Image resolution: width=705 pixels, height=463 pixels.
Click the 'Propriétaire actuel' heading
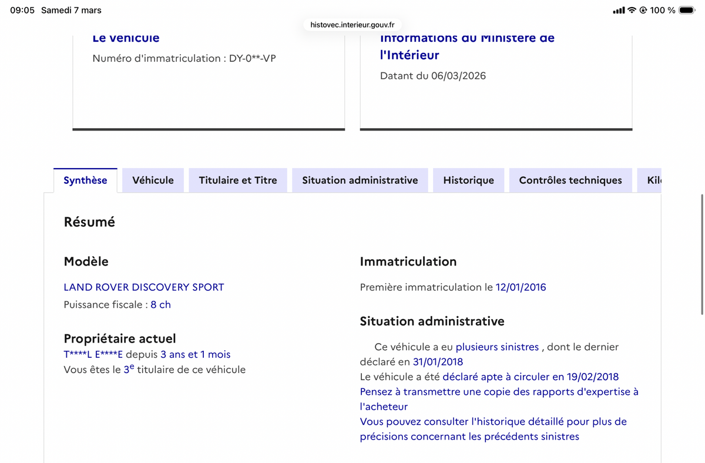(x=120, y=338)
